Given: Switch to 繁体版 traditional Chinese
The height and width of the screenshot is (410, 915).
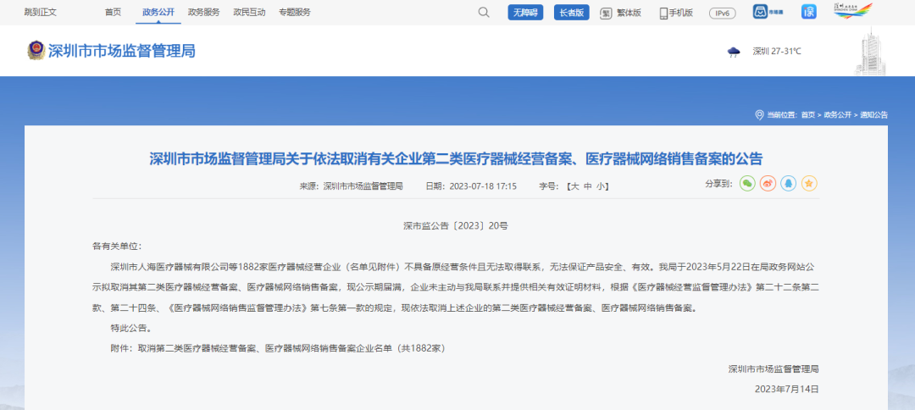Looking at the screenshot, I should click(x=621, y=13).
